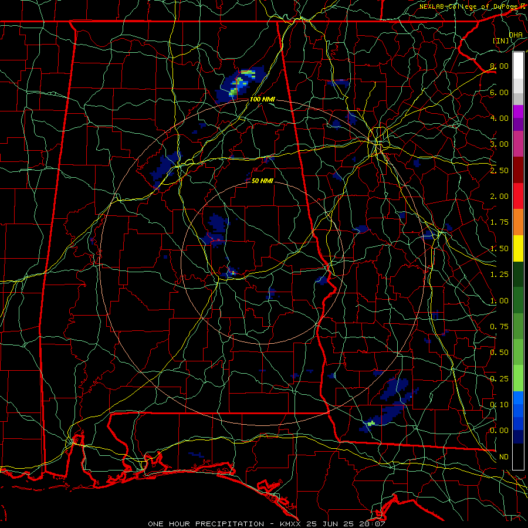Click the 100 NMI range ring label

(x=262, y=99)
